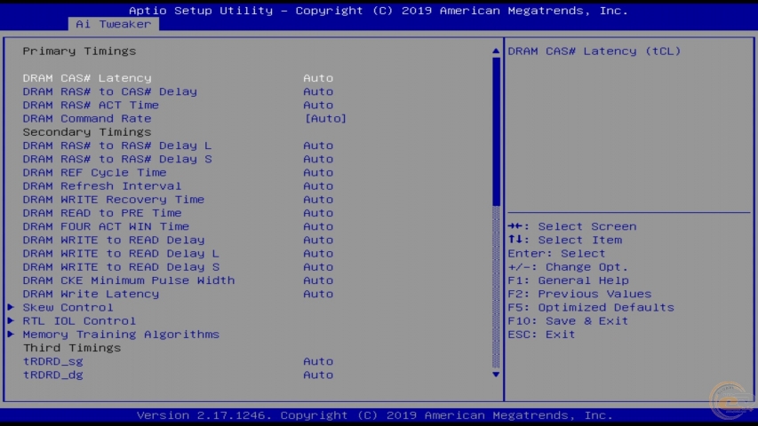The width and height of the screenshot is (758, 426).
Task: Click the DRAM Write Latency value field
Action: (x=318, y=294)
